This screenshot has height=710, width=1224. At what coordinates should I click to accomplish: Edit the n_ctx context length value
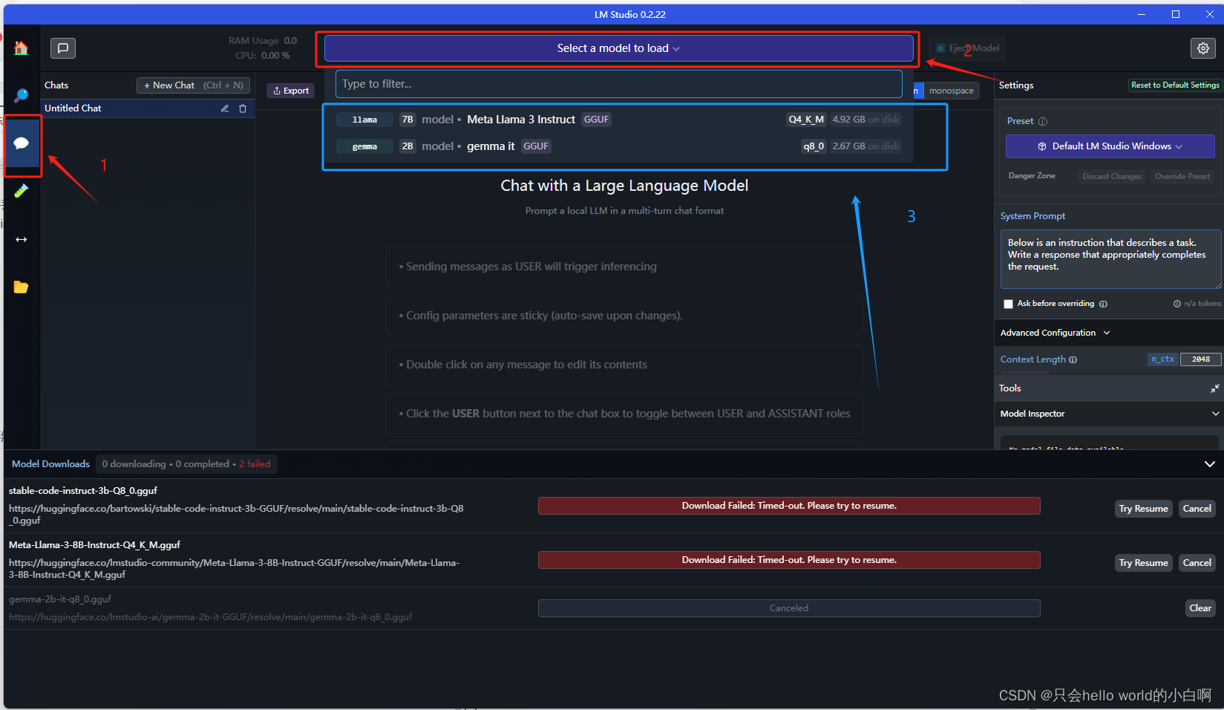(1200, 359)
